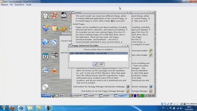
Task: Launch the 'write' word processor icon
Action: [x=45, y=28]
